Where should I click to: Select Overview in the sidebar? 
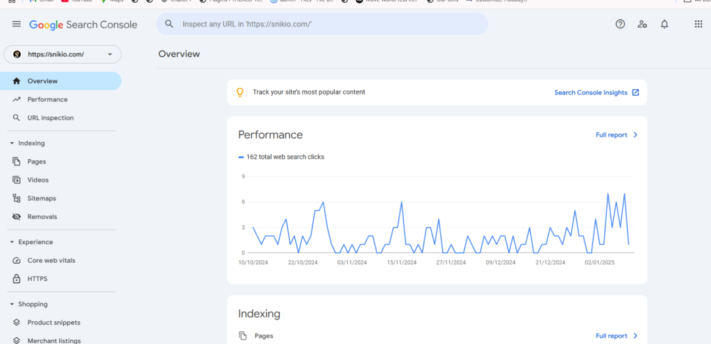tap(61, 81)
